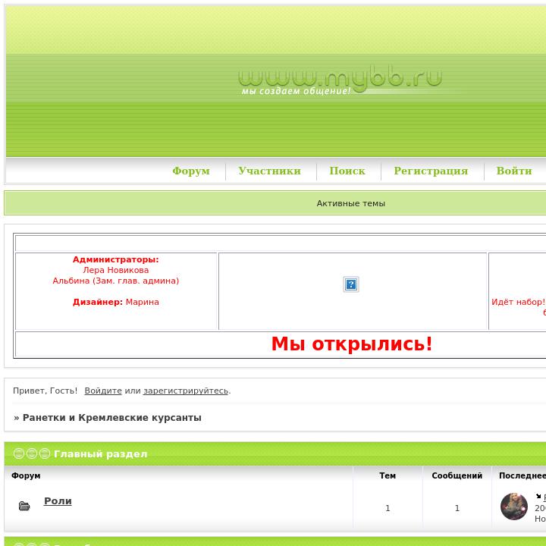
Task: Open the Форум menu item
Action: tap(191, 171)
